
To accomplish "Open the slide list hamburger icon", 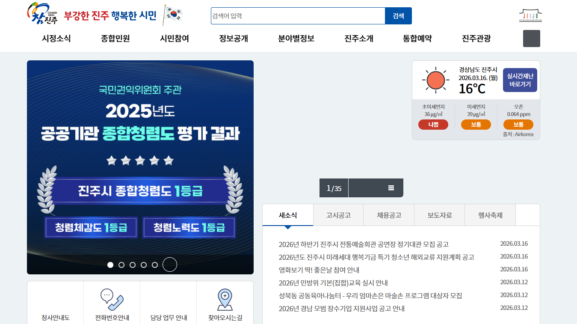I will pyautogui.click(x=391, y=188).
